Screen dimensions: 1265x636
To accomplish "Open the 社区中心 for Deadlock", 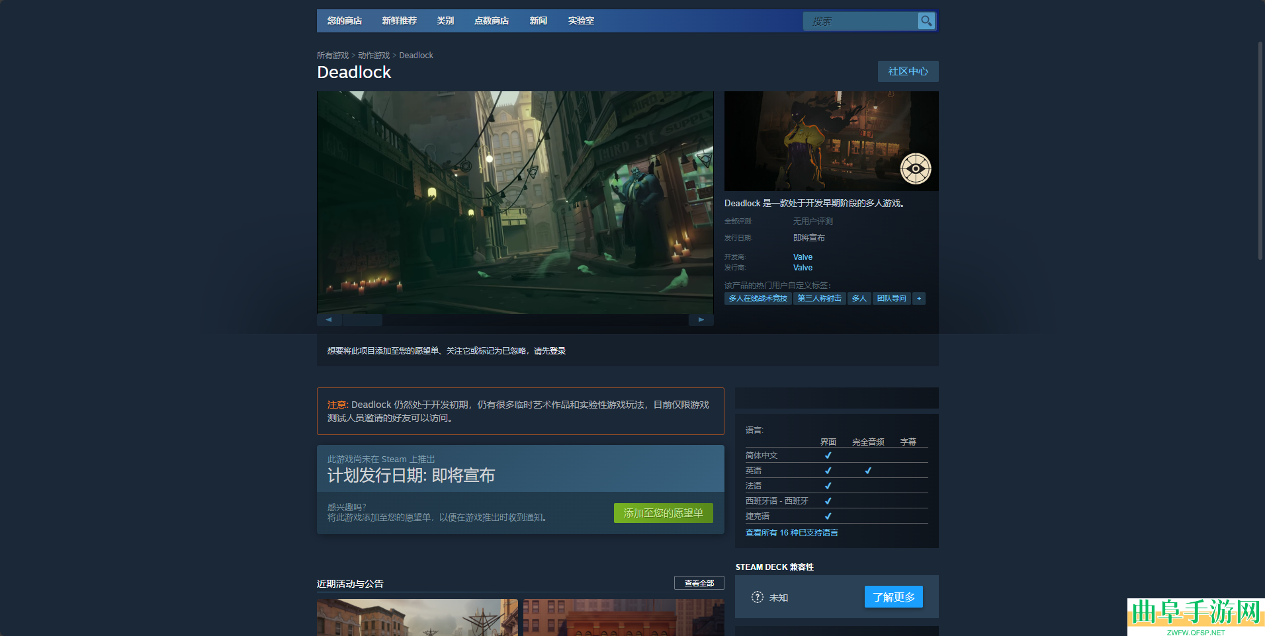I will pyautogui.click(x=908, y=71).
